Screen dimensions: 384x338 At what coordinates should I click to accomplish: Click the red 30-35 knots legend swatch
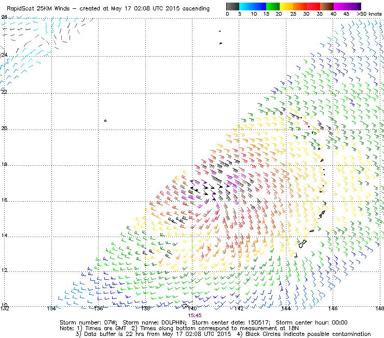tap(313, 6)
